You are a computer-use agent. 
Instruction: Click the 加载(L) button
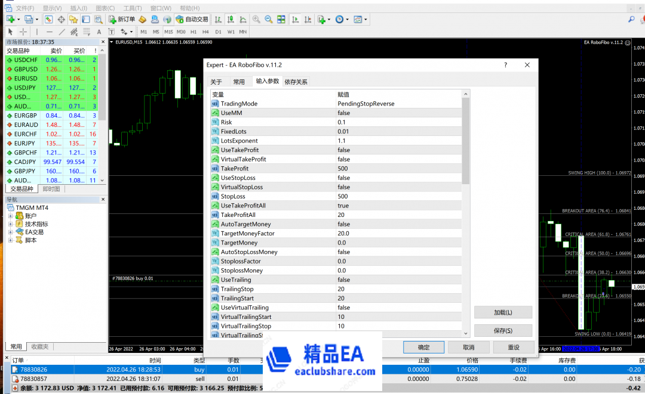pos(503,312)
